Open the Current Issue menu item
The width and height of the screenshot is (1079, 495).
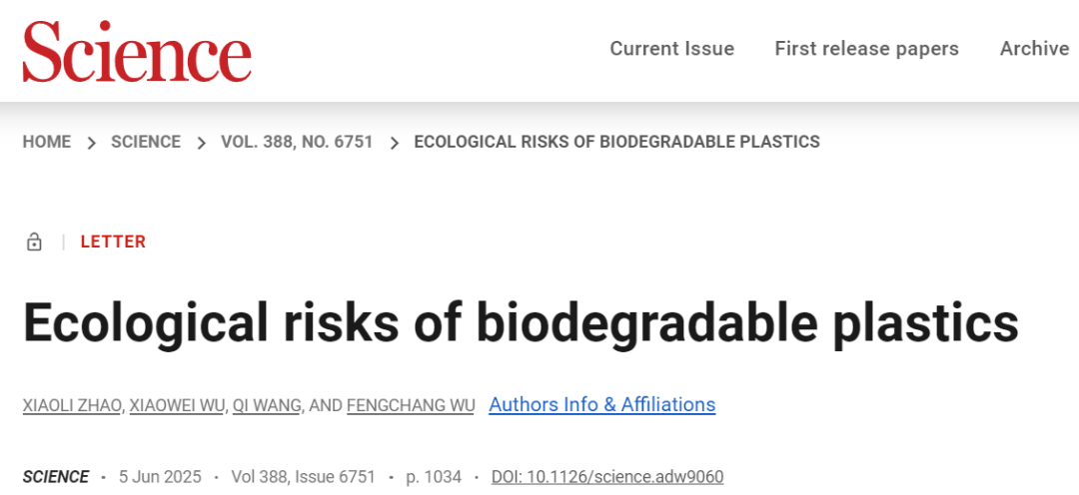(x=671, y=49)
